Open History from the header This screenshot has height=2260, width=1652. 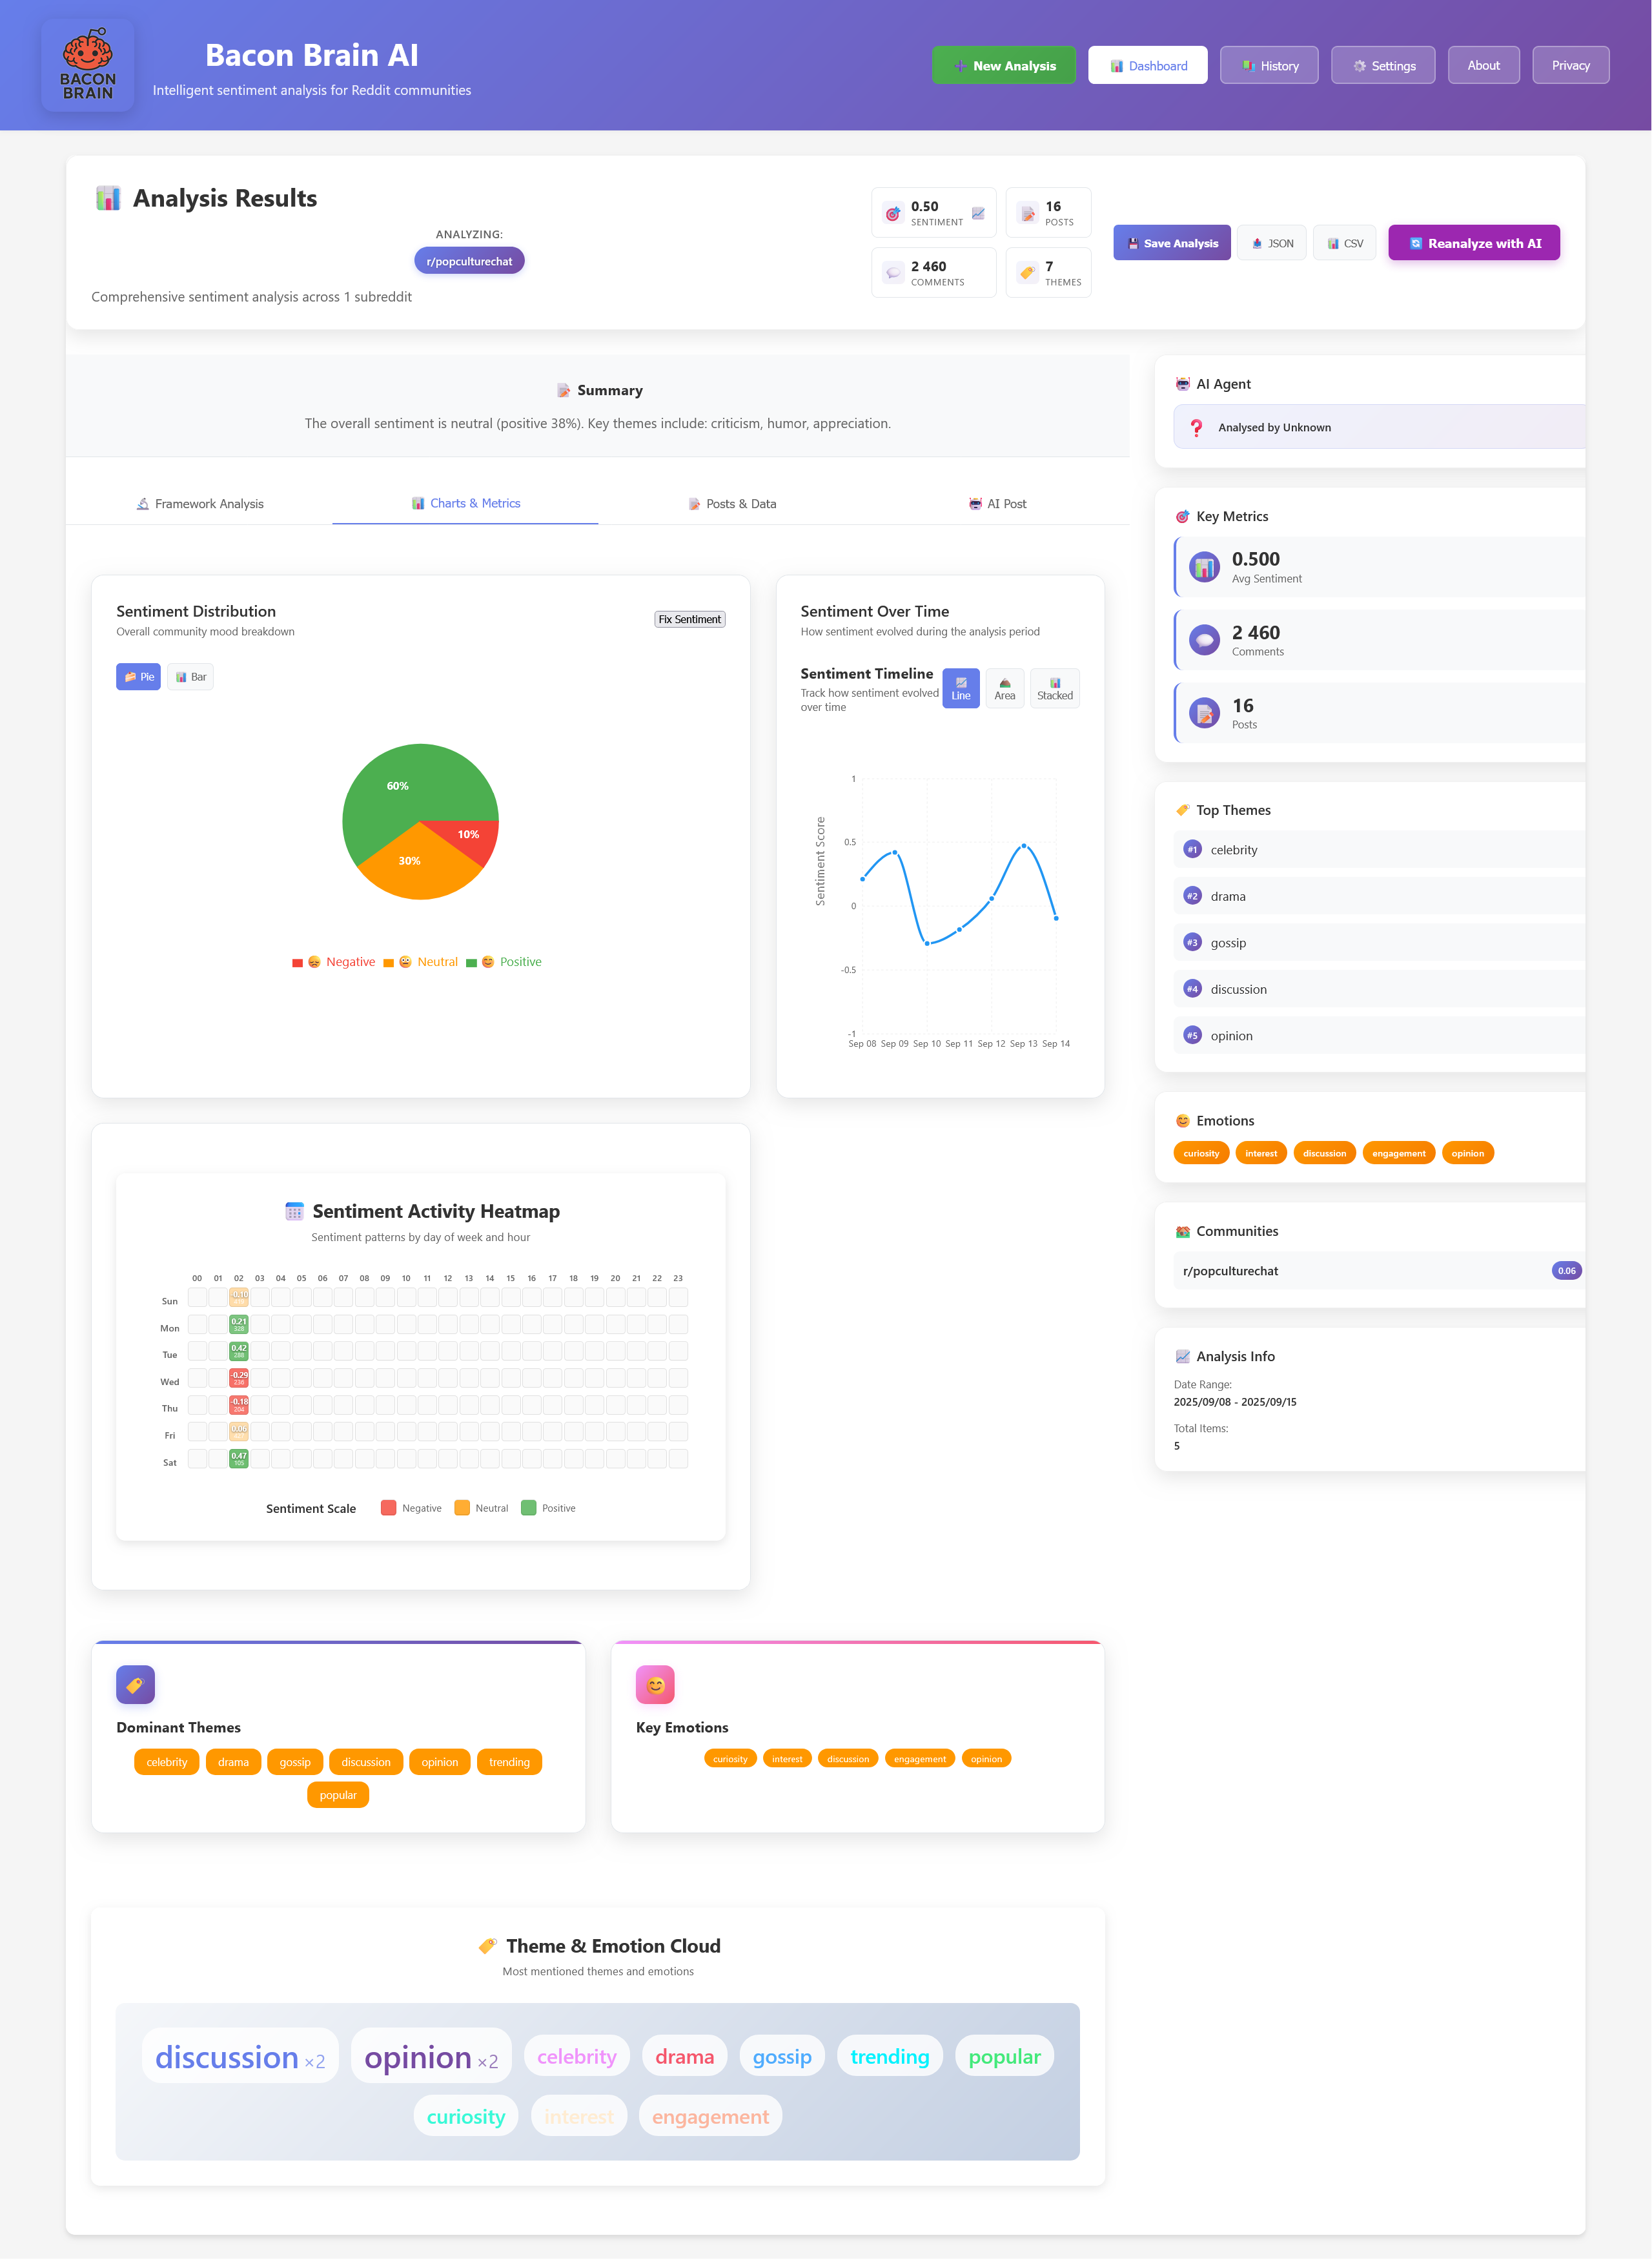[x=1269, y=66]
